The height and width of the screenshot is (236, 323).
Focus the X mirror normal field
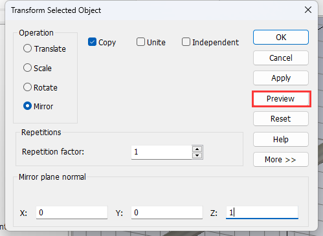(x=72, y=213)
